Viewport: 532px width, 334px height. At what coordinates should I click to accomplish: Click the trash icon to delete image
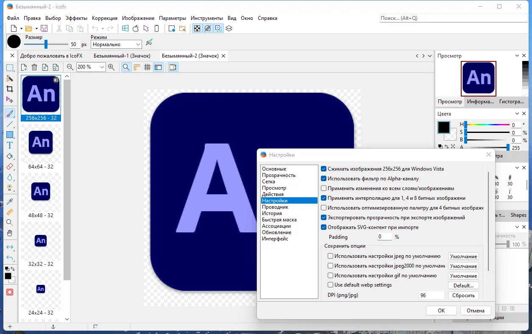point(34,67)
